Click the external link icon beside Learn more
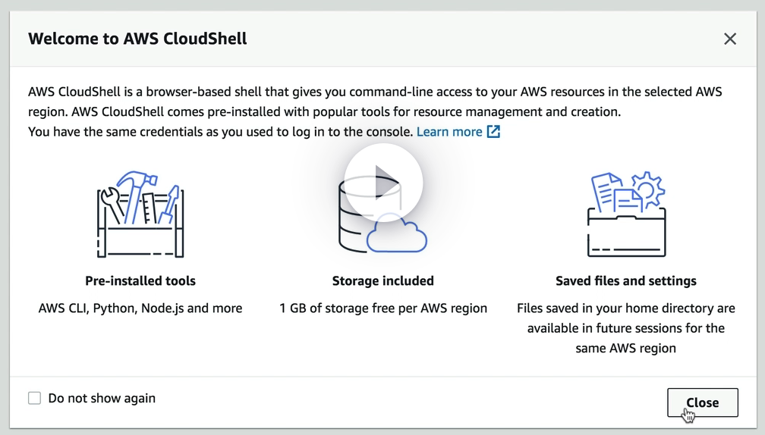 (x=493, y=132)
